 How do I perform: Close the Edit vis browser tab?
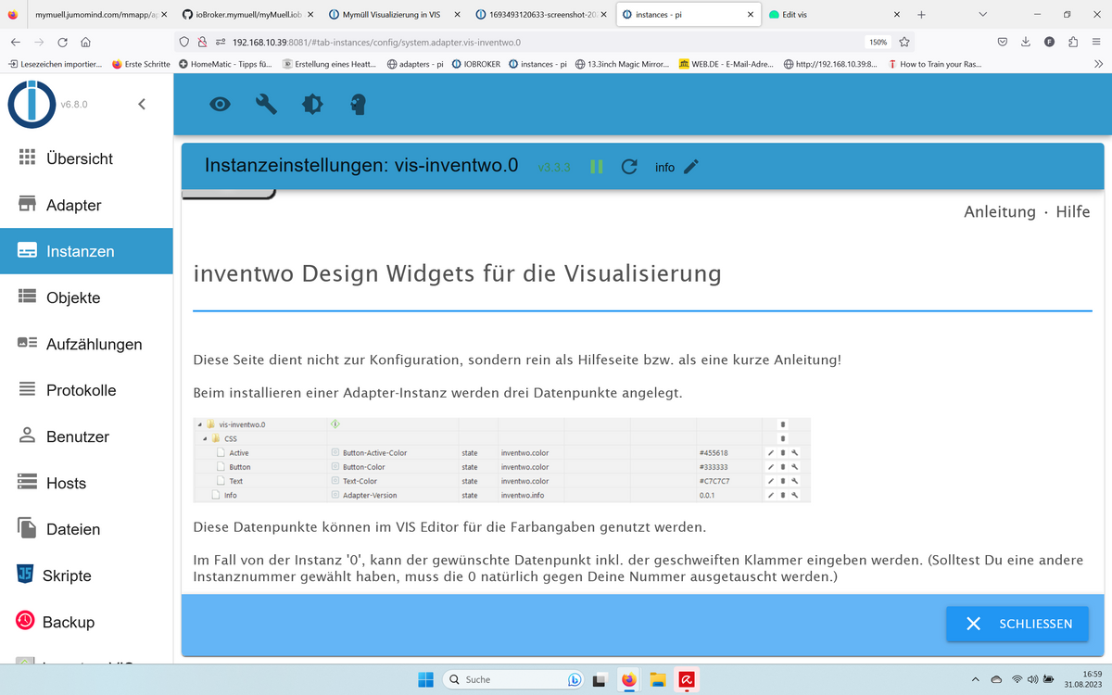(x=896, y=15)
